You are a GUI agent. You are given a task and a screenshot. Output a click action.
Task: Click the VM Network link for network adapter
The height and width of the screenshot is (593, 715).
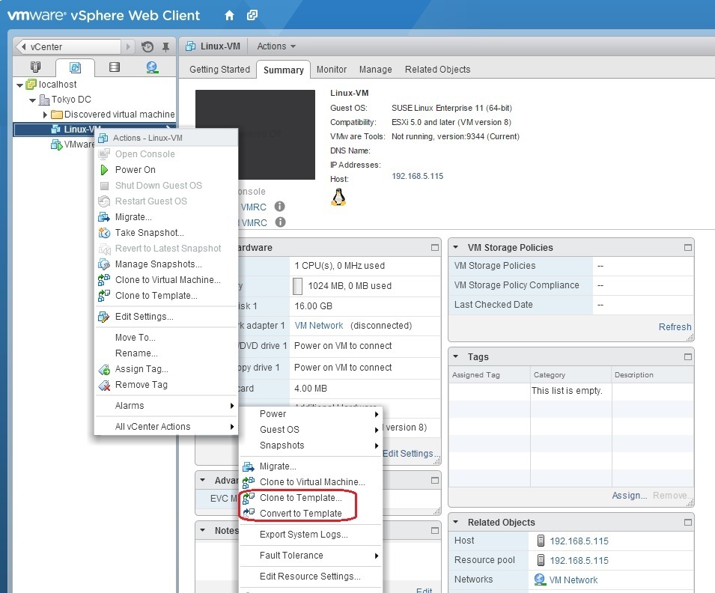click(319, 326)
